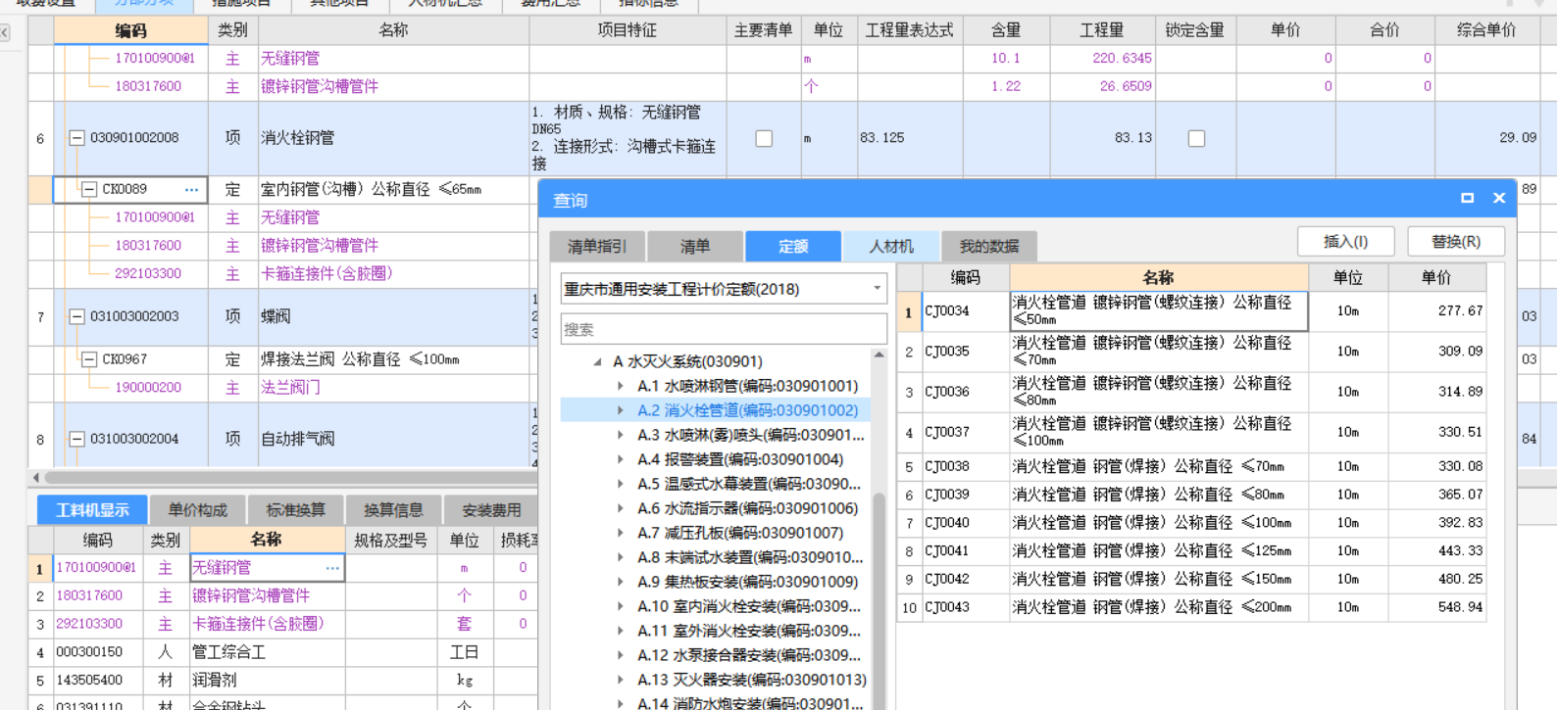Viewport: 1557px width, 710px height.
Task: Select the 定额 tab in 查询
Action: pos(793,246)
